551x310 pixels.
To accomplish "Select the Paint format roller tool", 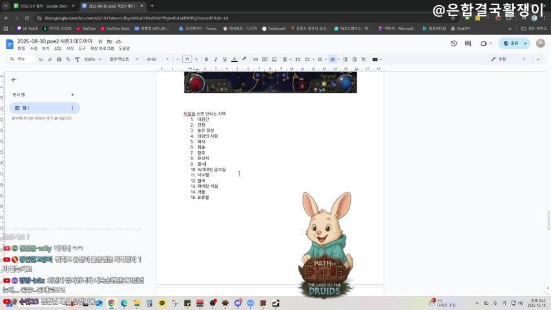I will 78,59.
